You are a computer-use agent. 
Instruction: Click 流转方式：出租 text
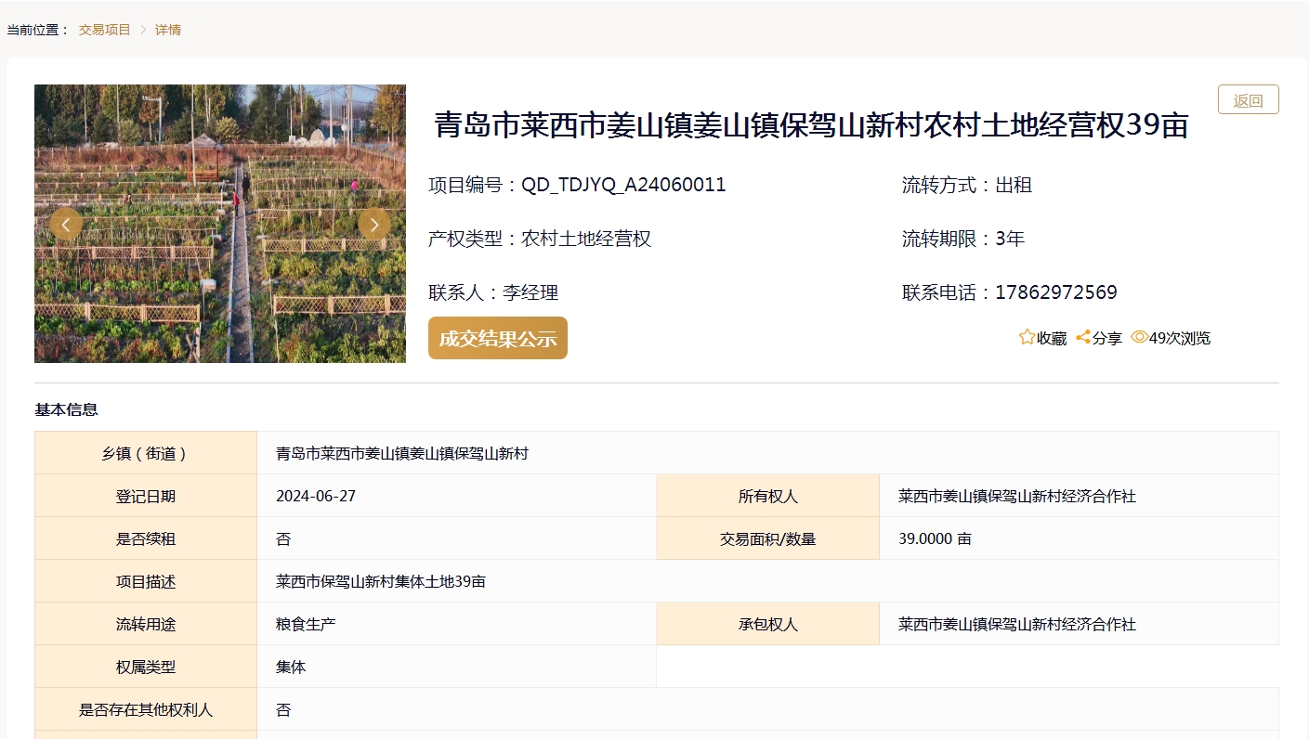click(x=967, y=185)
